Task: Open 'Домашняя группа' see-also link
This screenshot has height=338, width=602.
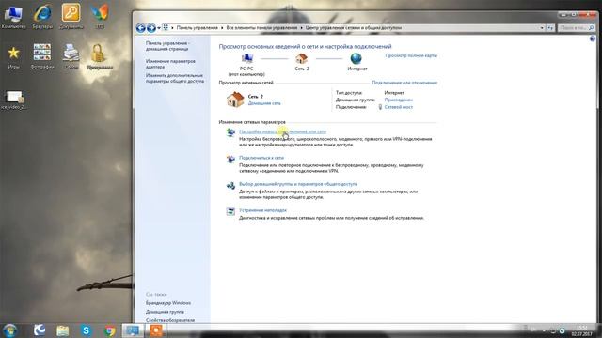Action: point(165,312)
